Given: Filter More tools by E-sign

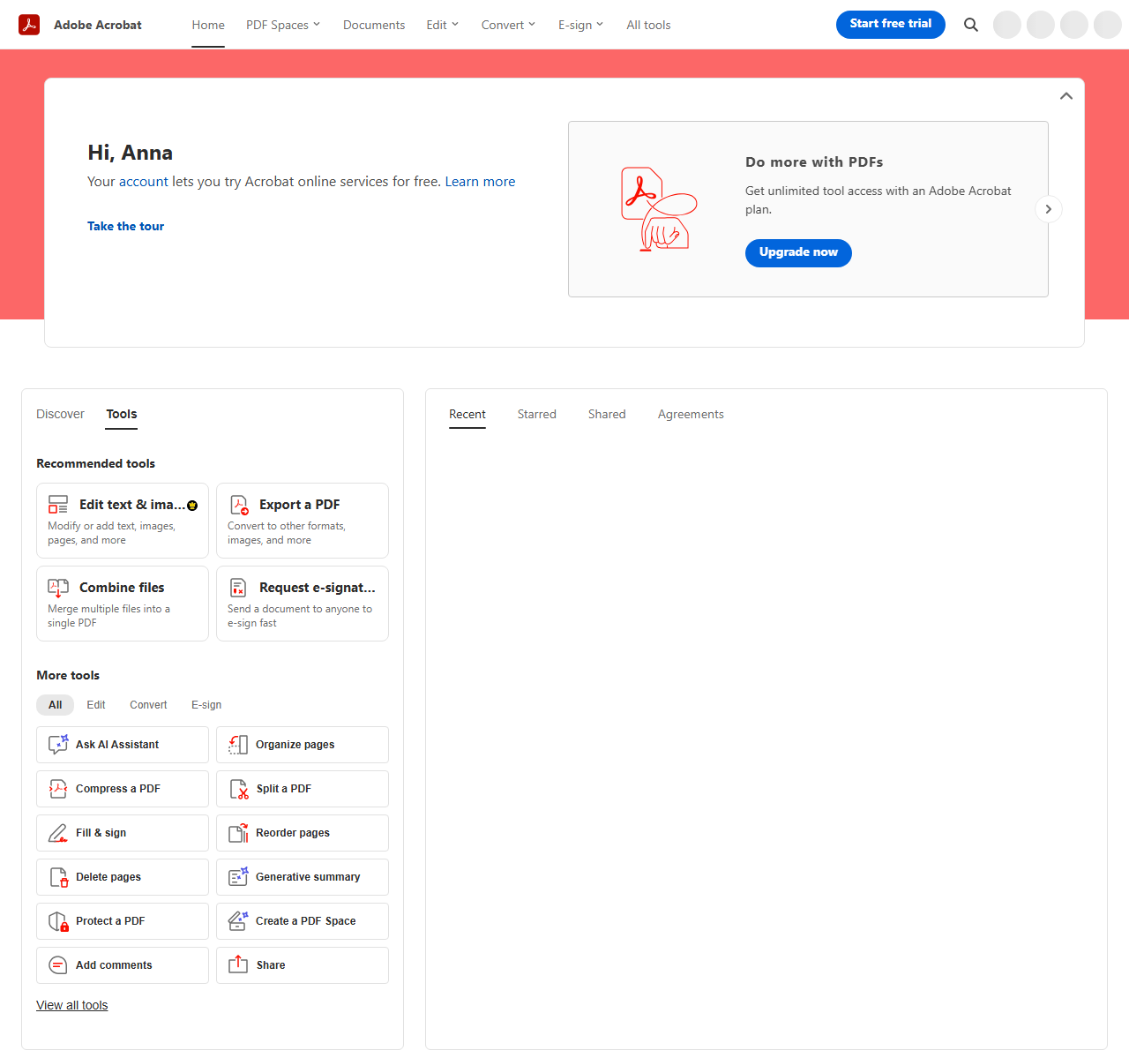Looking at the screenshot, I should [206, 705].
